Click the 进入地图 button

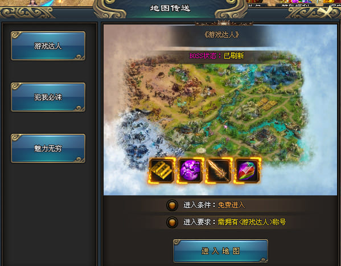pyautogui.click(x=220, y=251)
